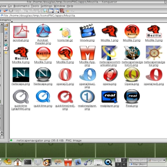Switch to virtual desktop 2
This screenshot has height=167, width=167.
pos(124,160)
